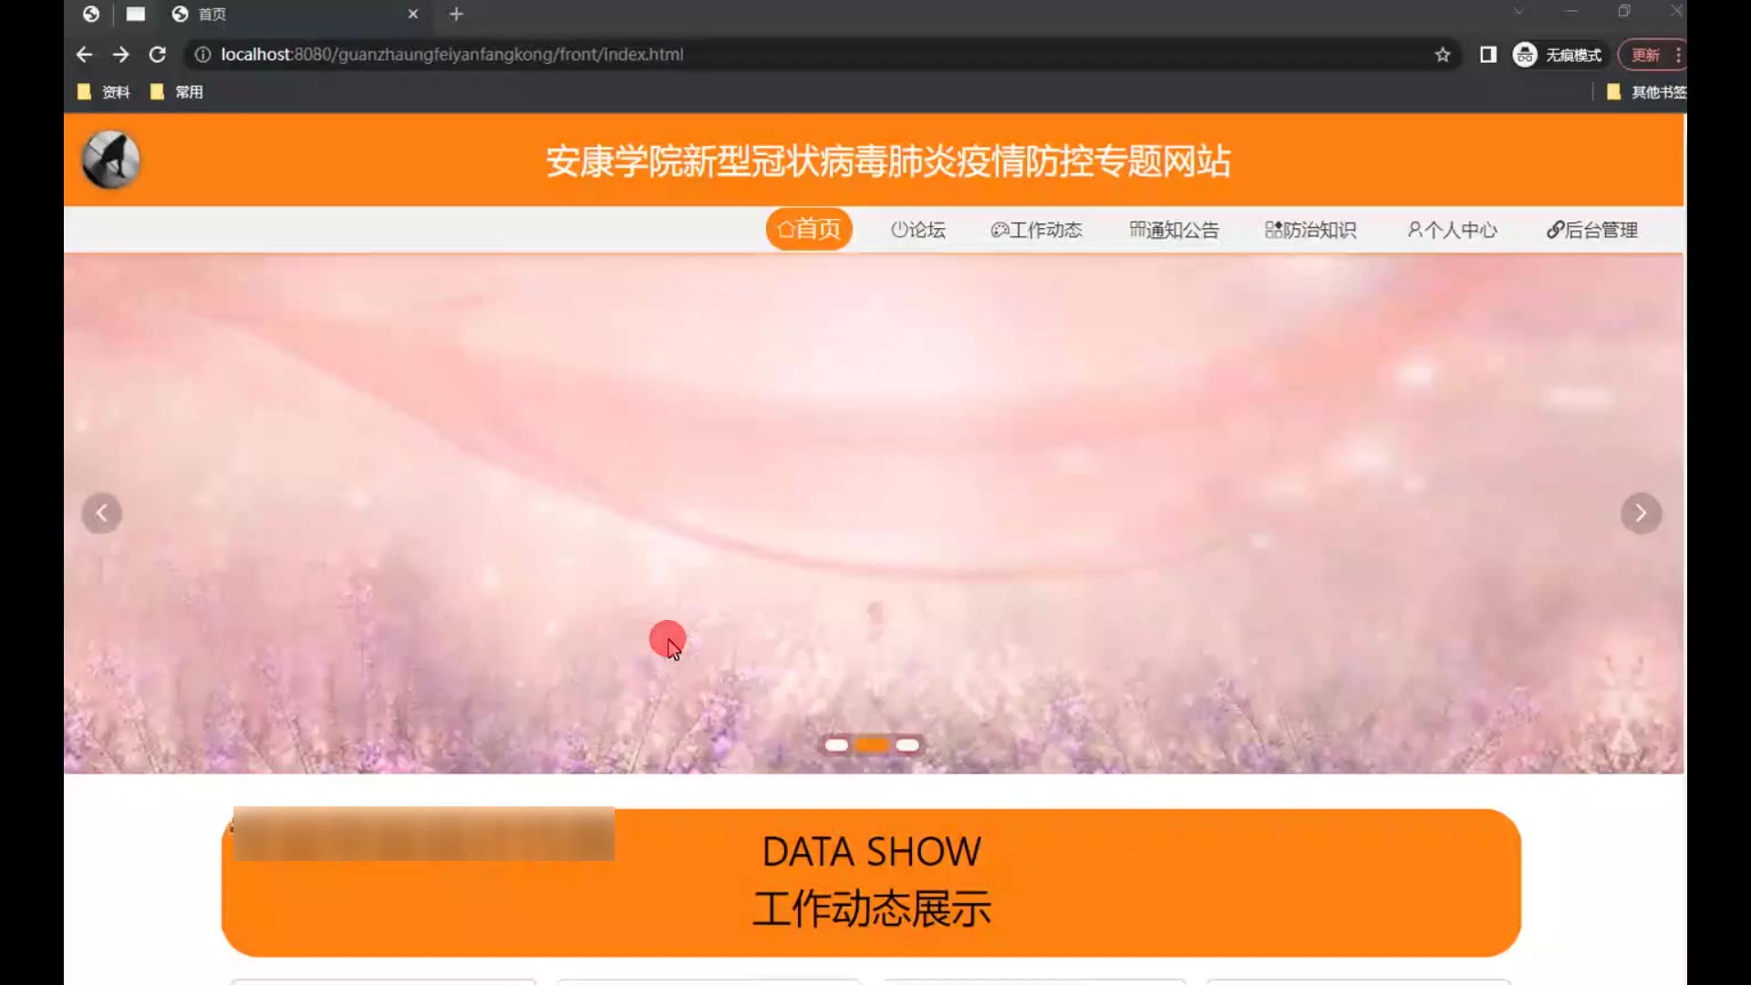Open 后台管理 admin backend link
The image size is (1751, 985).
(x=1592, y=230)
